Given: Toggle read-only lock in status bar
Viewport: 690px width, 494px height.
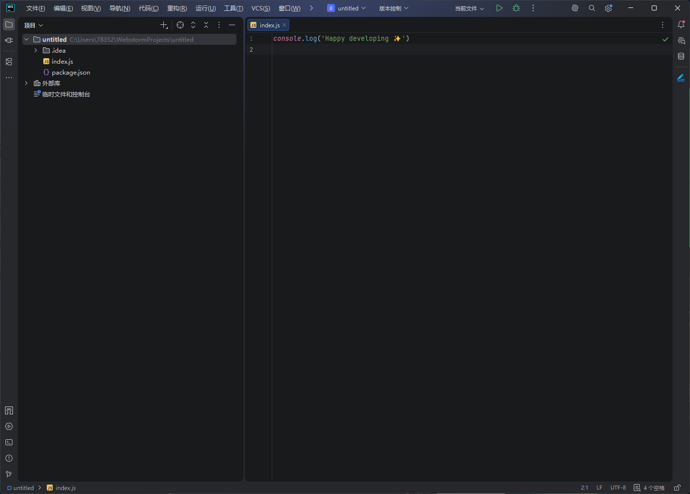Looking at the screenshot, I should coord(677,488).
